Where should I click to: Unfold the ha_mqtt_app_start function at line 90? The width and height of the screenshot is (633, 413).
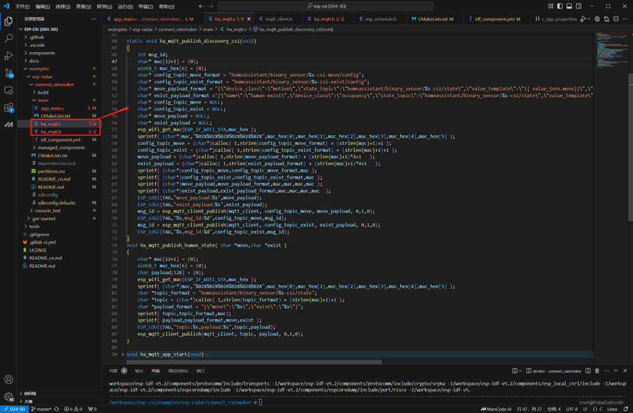coord(122,354)
